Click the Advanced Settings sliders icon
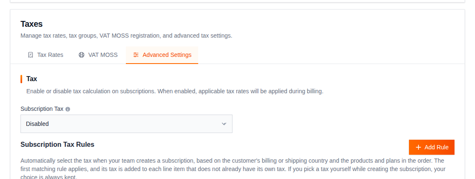 click(136, 55)
